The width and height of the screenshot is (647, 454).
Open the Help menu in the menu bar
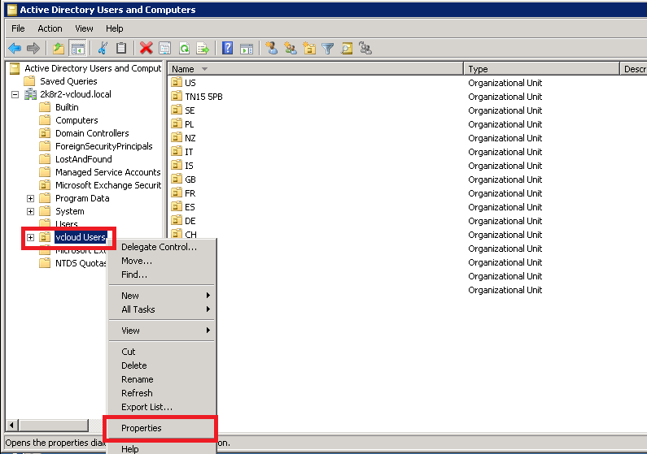pos(114,28)
